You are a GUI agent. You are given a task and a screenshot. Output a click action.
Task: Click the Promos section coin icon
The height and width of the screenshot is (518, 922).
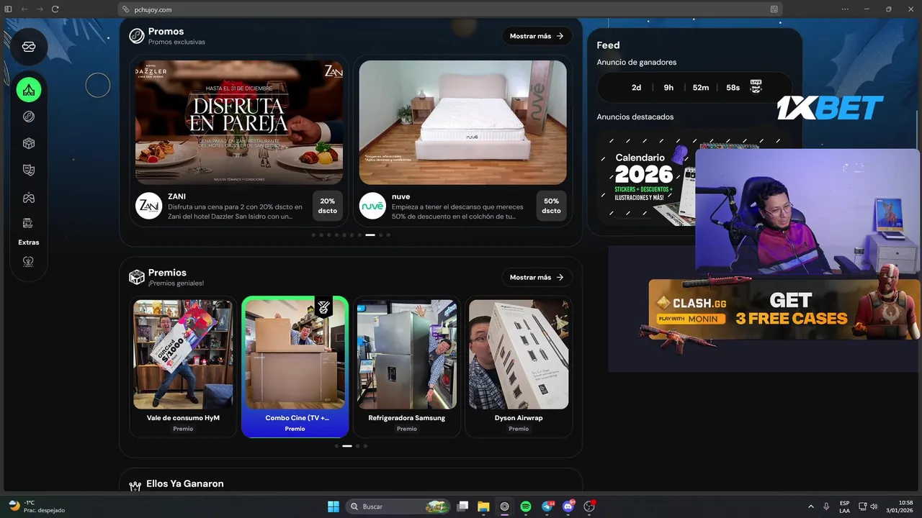pos(137,36)
